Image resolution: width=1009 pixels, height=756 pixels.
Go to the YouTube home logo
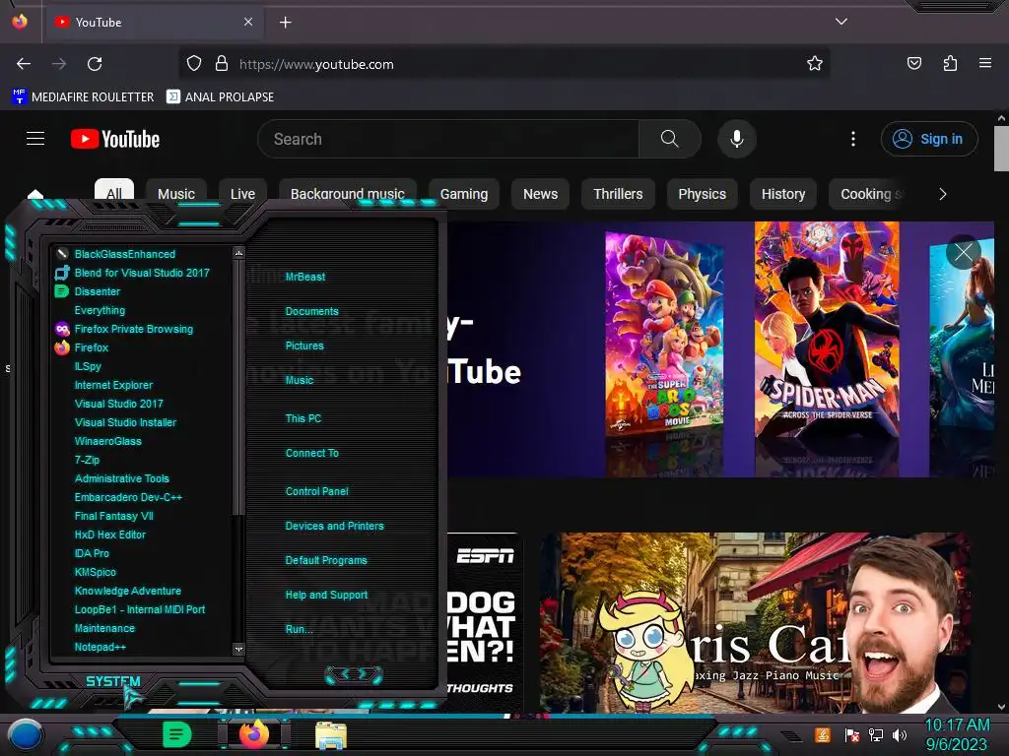coord(115,139)
